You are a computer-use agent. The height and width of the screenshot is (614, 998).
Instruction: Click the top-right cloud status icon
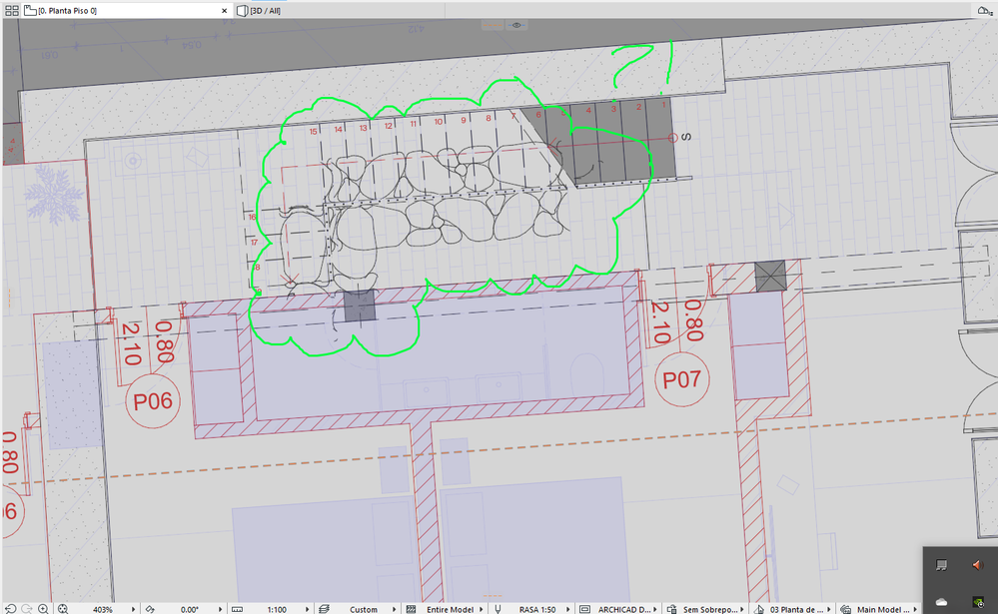click(984, 11)
